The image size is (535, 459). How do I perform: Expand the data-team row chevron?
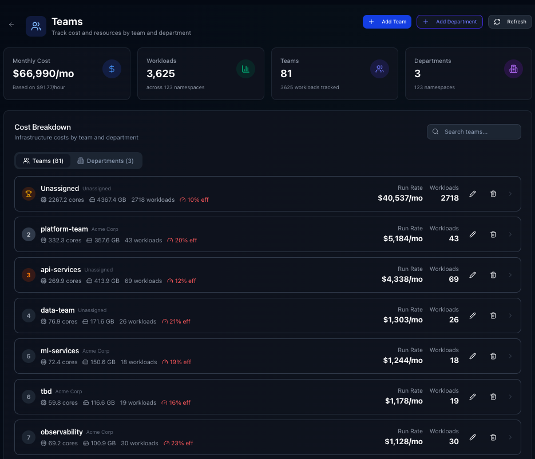(x=510, y=316)
